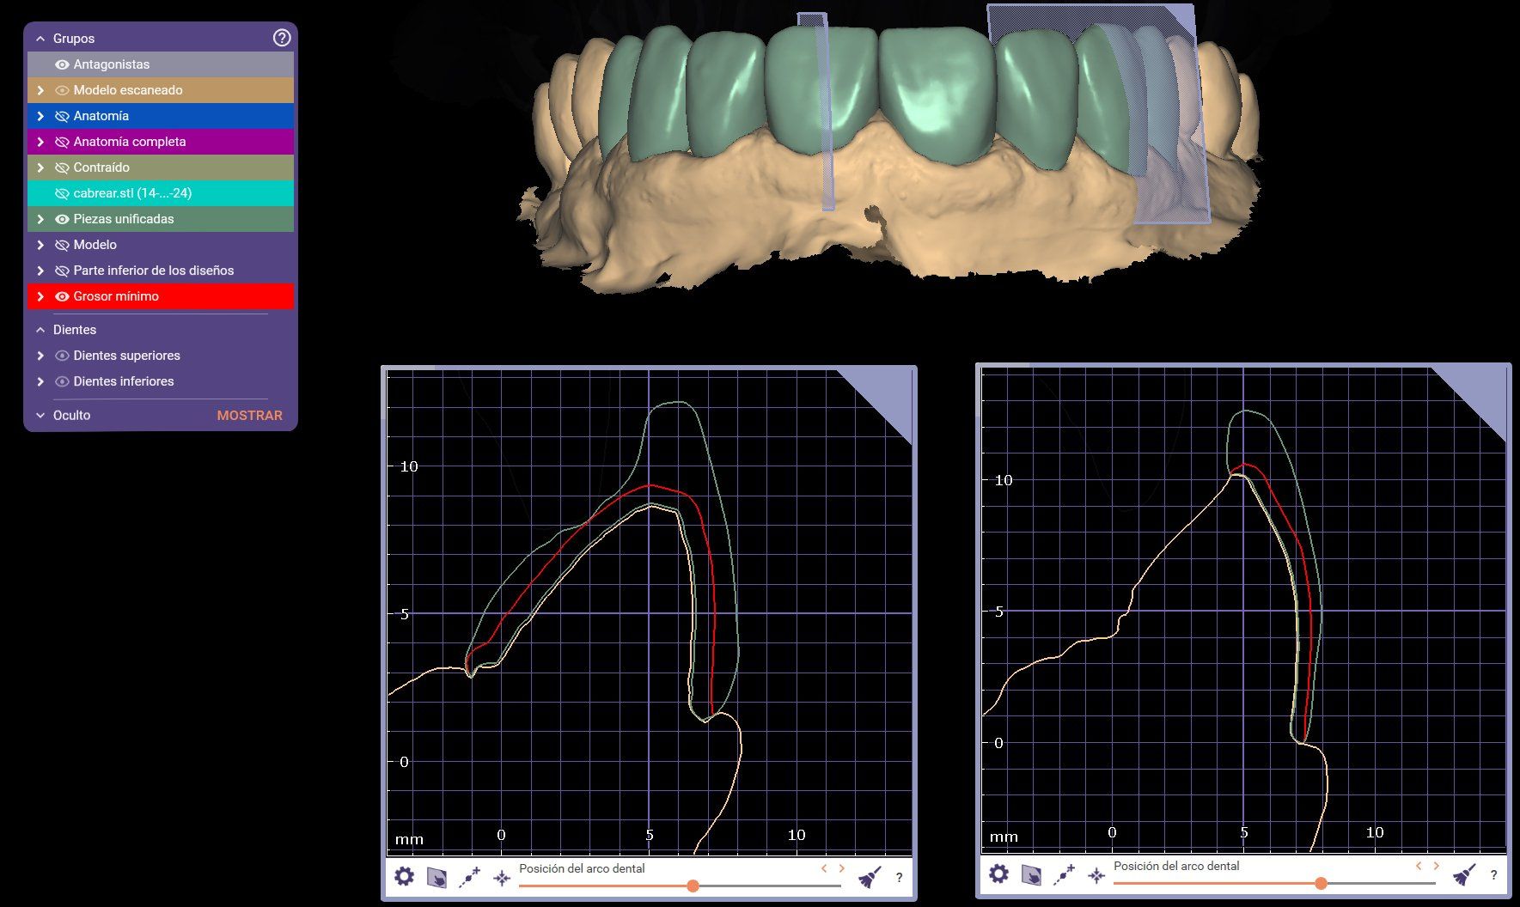Show the hidden Anatomía group
Viewport: 1520px width, 907px height.
point(62,116)
